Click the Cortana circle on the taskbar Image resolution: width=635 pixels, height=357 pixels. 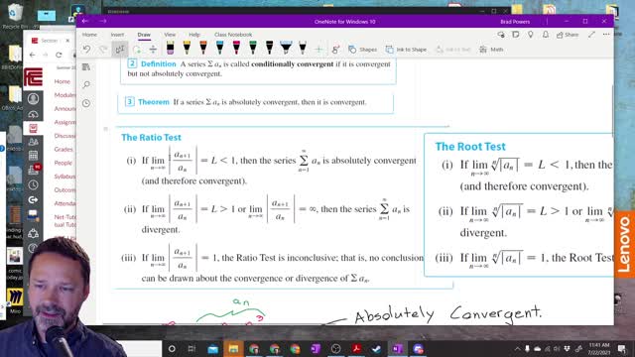pyautogui.click(x=172, y=348)
